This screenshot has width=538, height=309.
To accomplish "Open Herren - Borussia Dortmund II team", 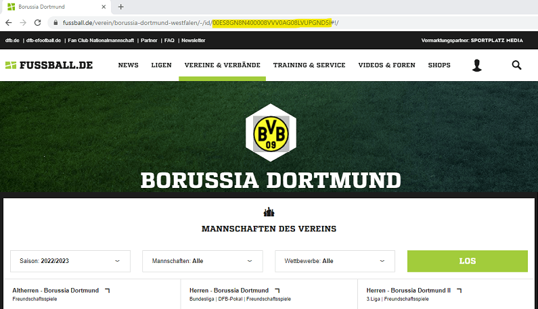I will [408, 291].
